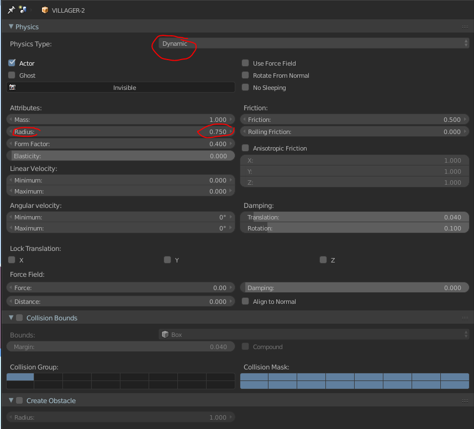Turn on Anisotropic Friction
The width and height of the screenshot is (474, 429).
(x=245, y=148)
